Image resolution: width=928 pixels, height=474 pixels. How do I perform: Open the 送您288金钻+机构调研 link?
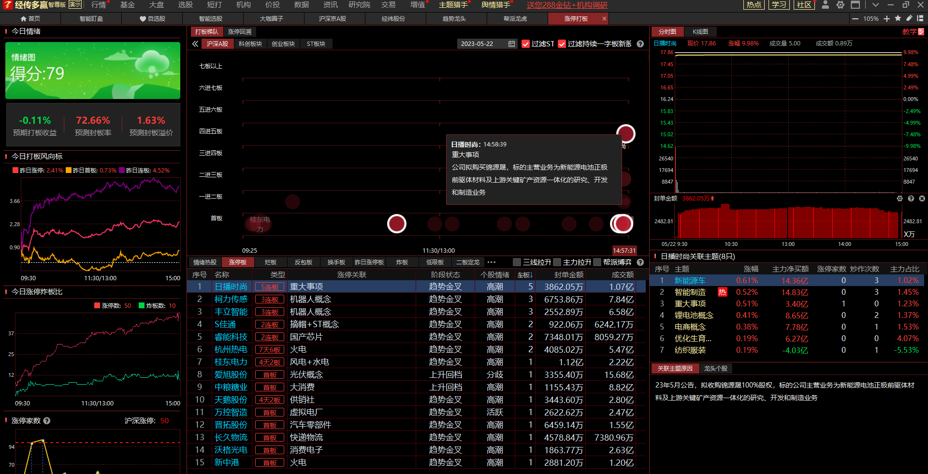pyautogui.click(x=567, y=5)
